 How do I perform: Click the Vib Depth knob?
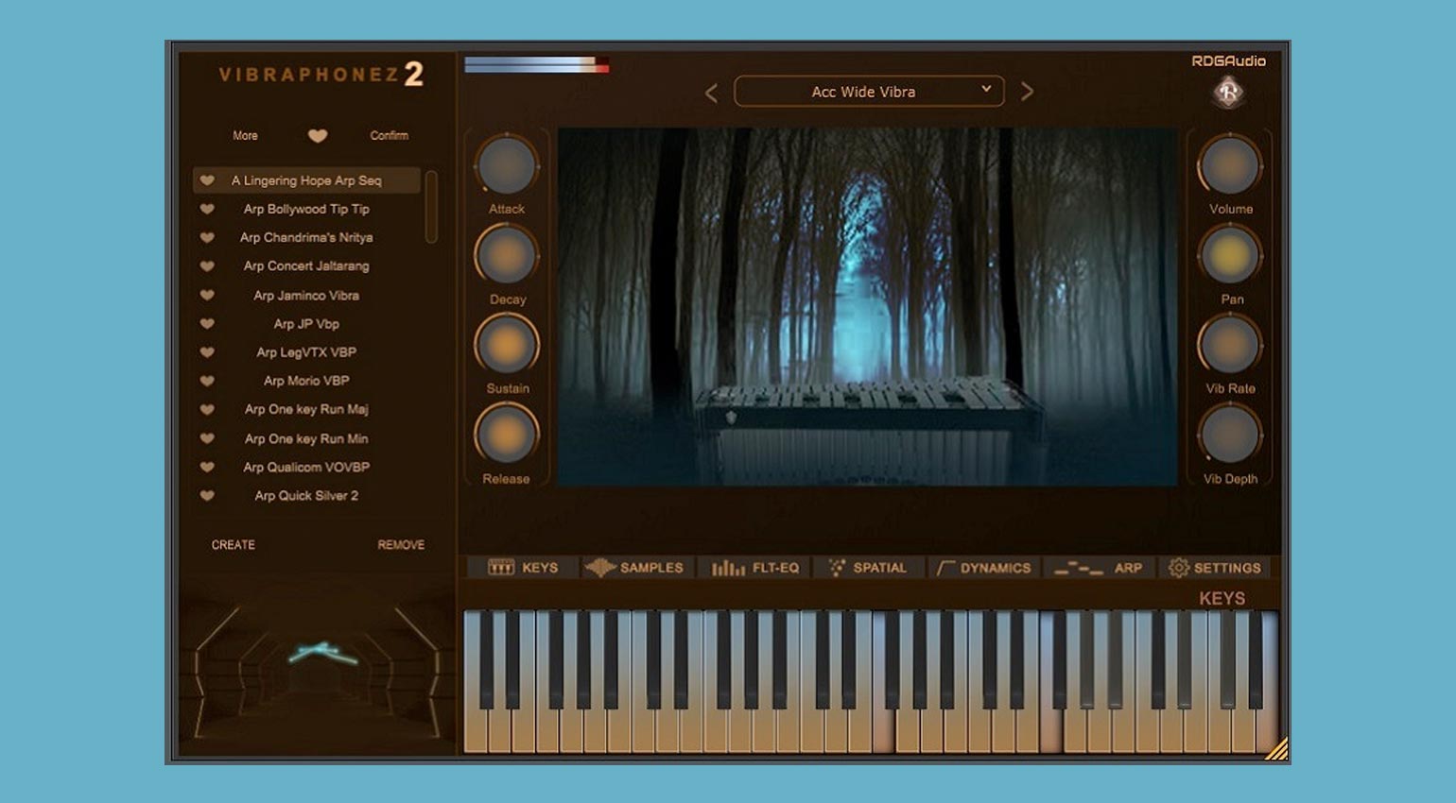tap(1230, 436)
